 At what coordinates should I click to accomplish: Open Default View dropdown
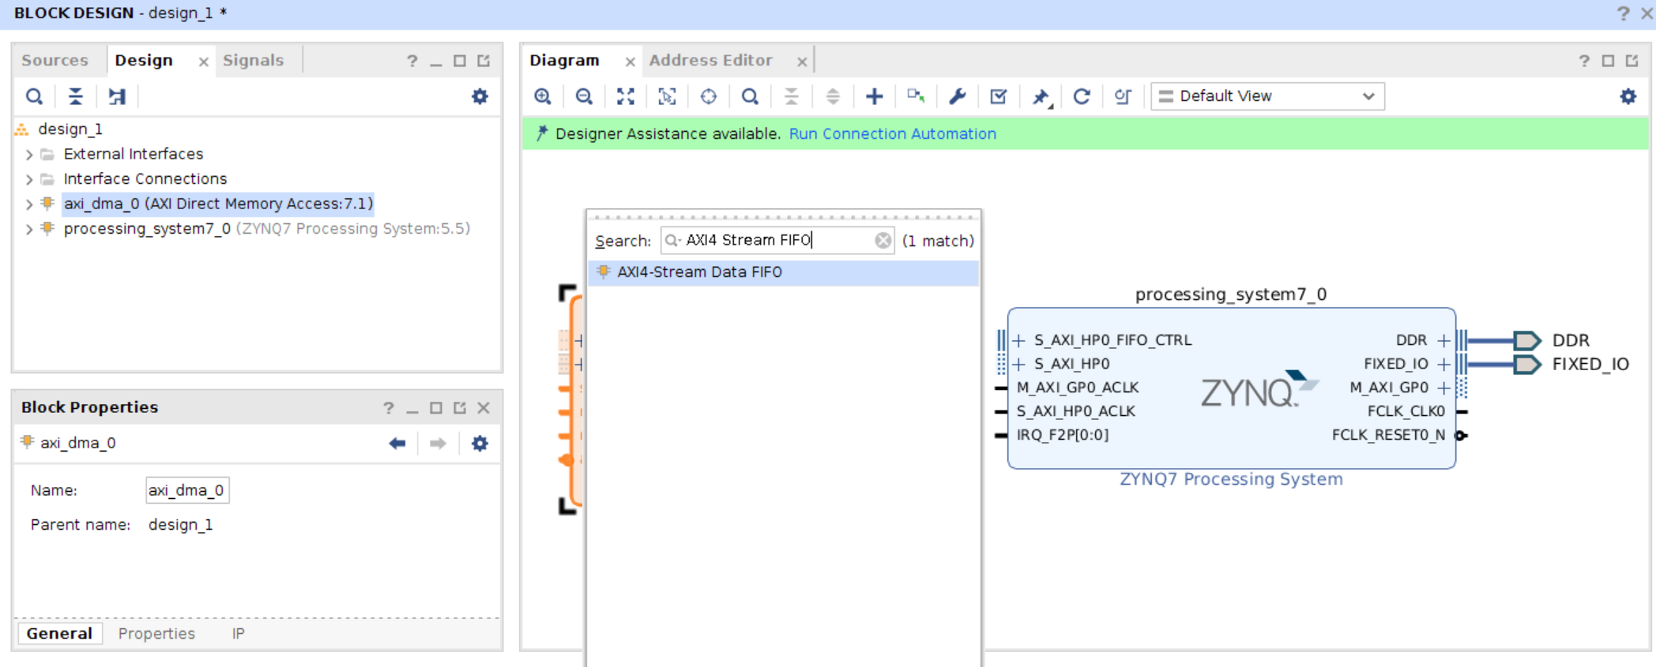point(1267,96)
